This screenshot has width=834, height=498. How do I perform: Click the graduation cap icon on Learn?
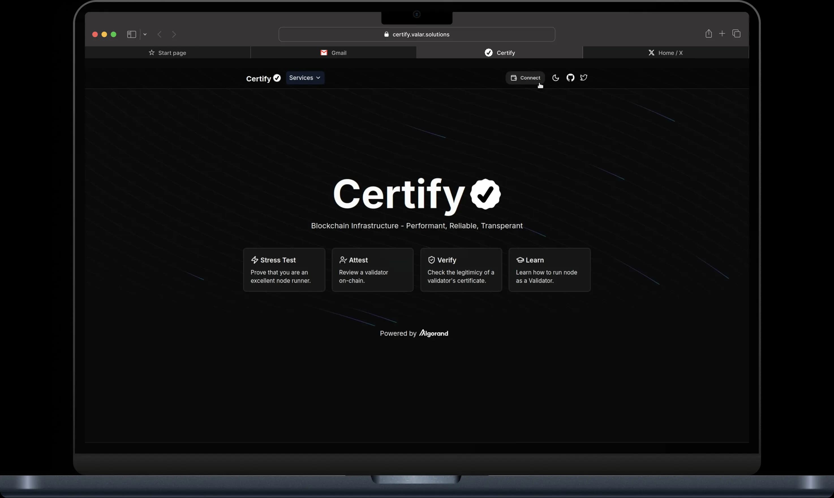click(x=520, y=260)
